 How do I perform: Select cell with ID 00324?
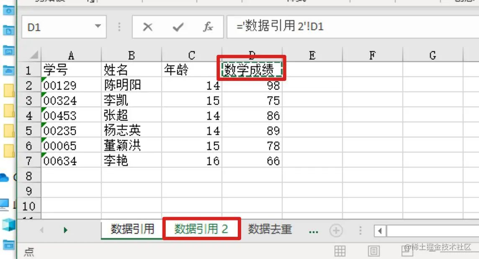point(71,100)
